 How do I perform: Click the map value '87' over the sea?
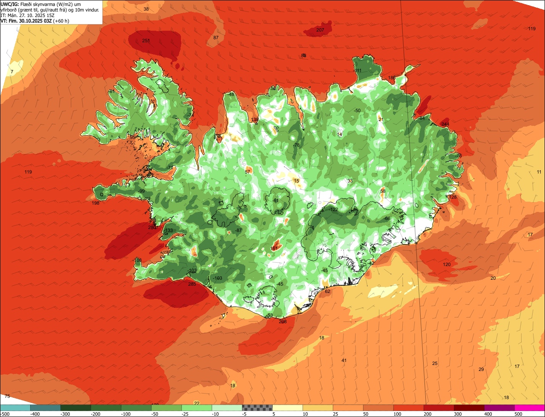point(216,38)
